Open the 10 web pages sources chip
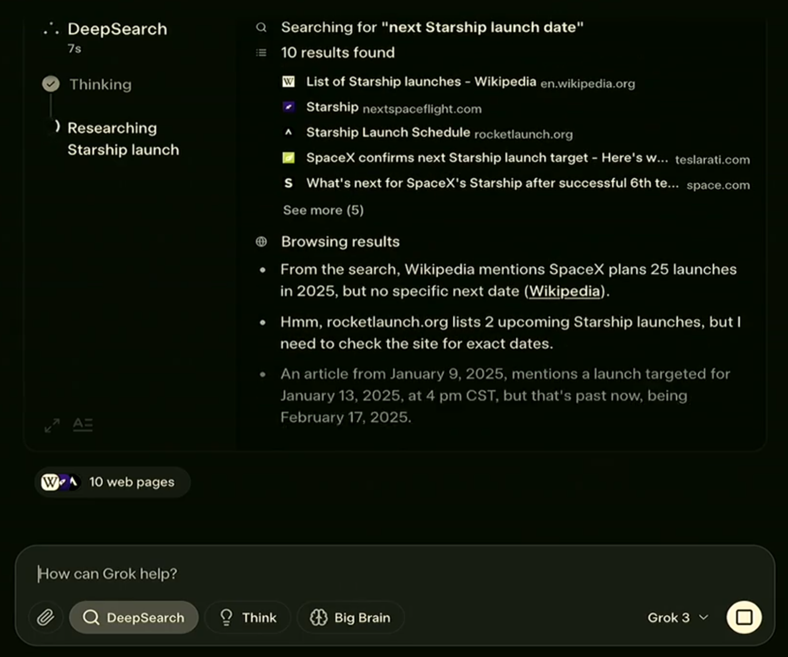Screen dimensions: 788x657 coord(113,482)
